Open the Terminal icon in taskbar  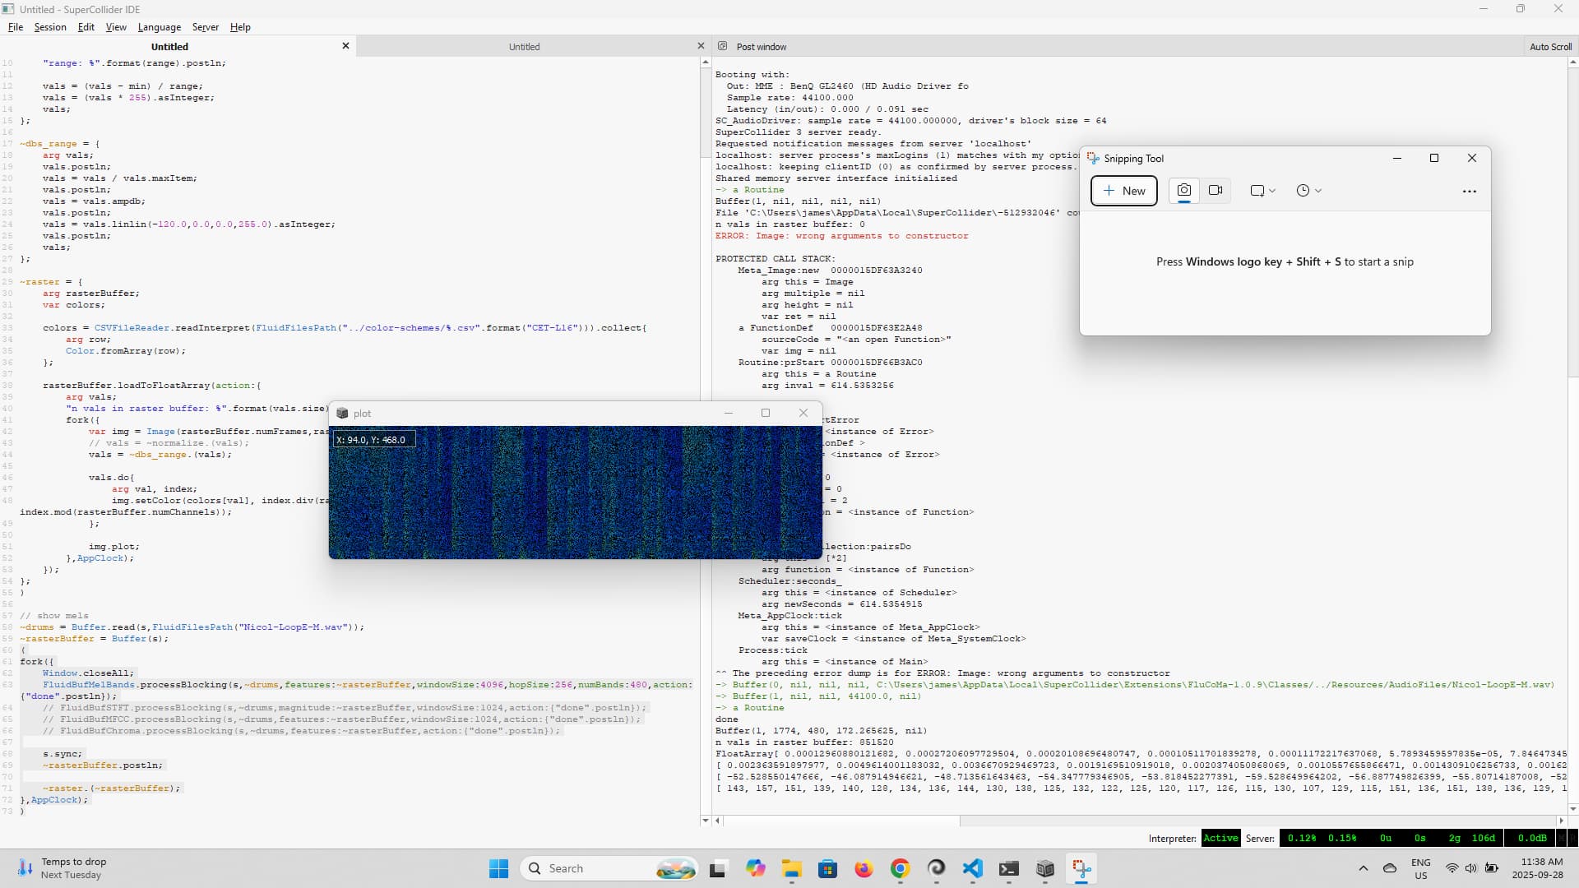[1008, 868]
